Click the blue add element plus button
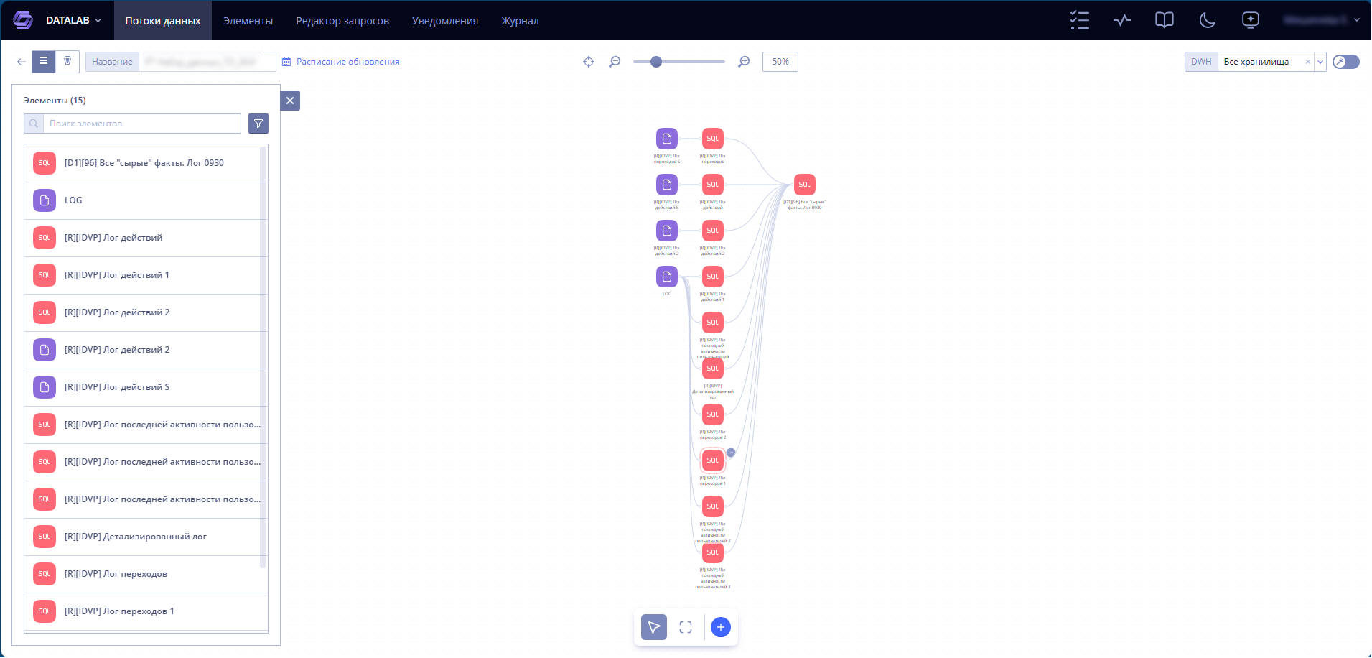Screen dimensions: 1372x658 coord(721,627)
